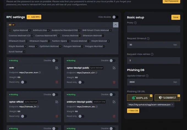Show help for Request timeout

[148, 38]
